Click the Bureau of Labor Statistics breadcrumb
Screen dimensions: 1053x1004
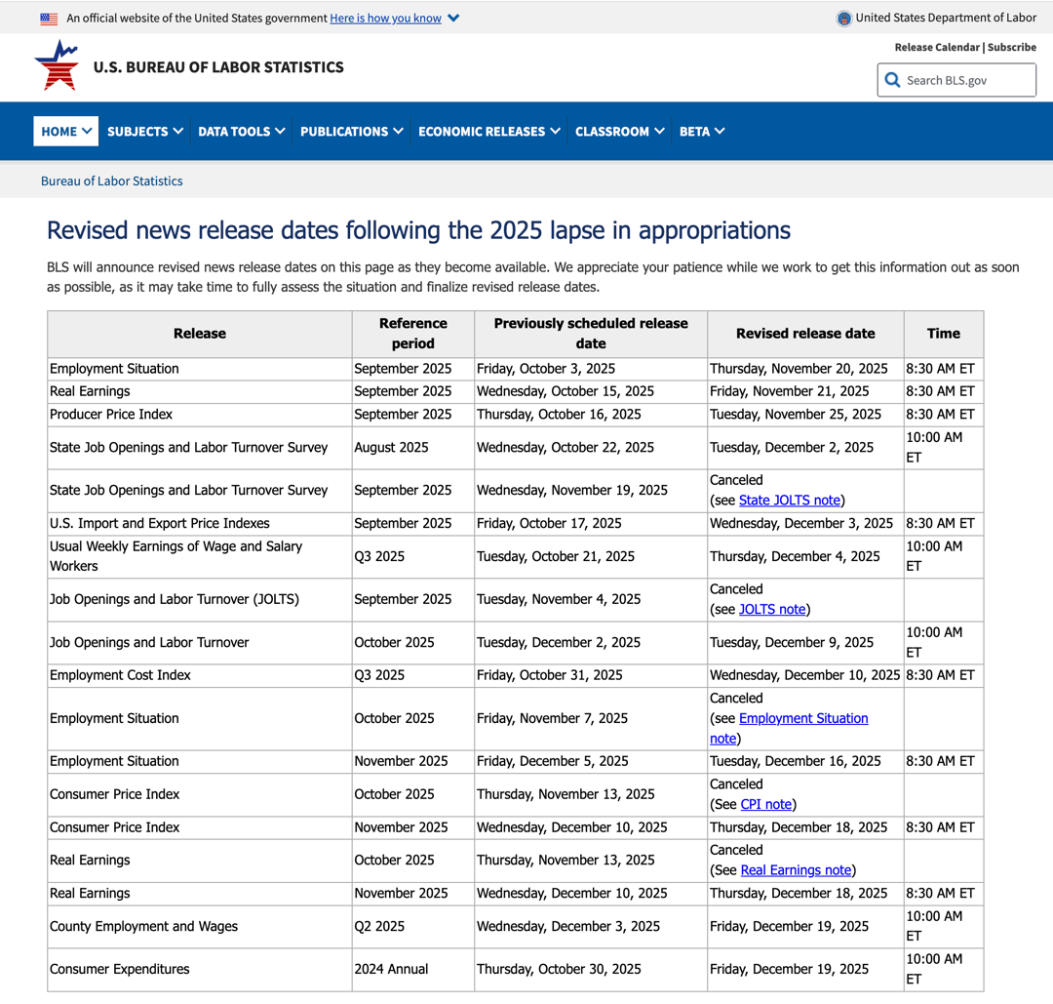coord(111,181)
